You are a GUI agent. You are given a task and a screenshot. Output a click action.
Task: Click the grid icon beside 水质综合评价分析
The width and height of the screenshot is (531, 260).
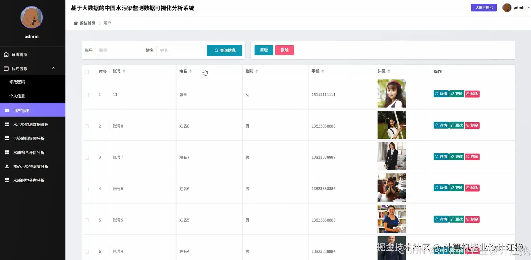7,152
